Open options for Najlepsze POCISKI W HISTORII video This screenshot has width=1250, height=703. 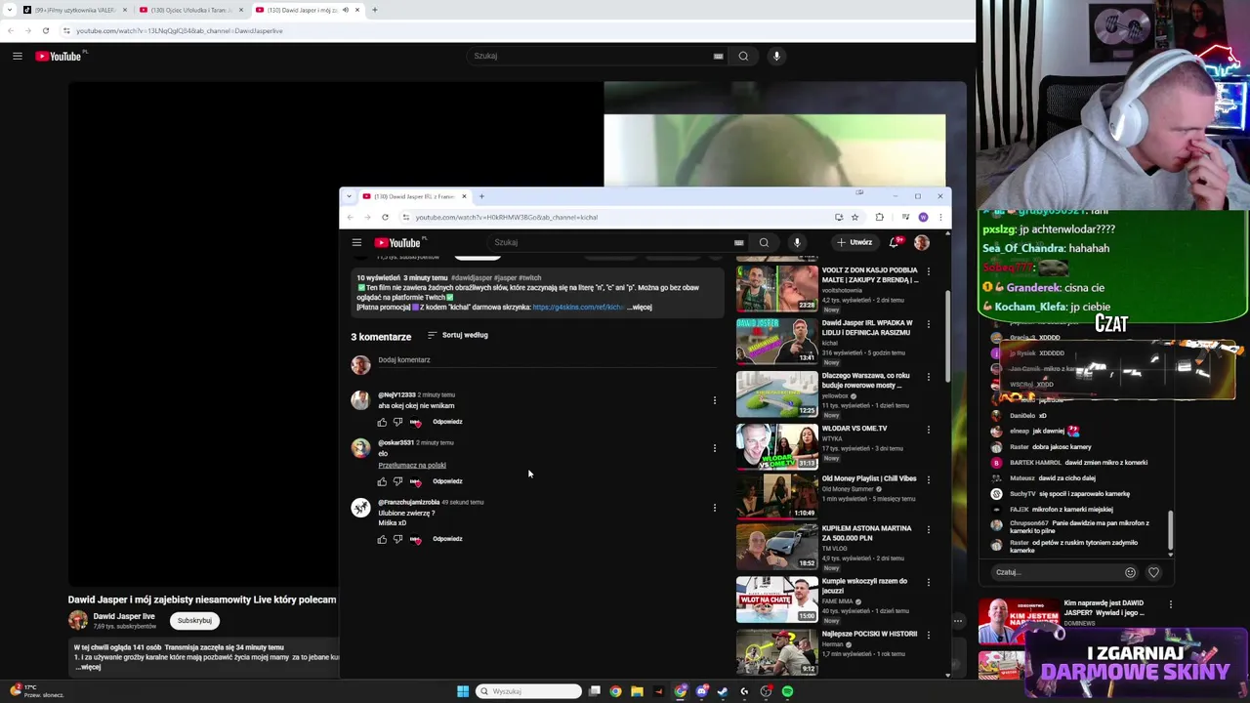[928, 636]
